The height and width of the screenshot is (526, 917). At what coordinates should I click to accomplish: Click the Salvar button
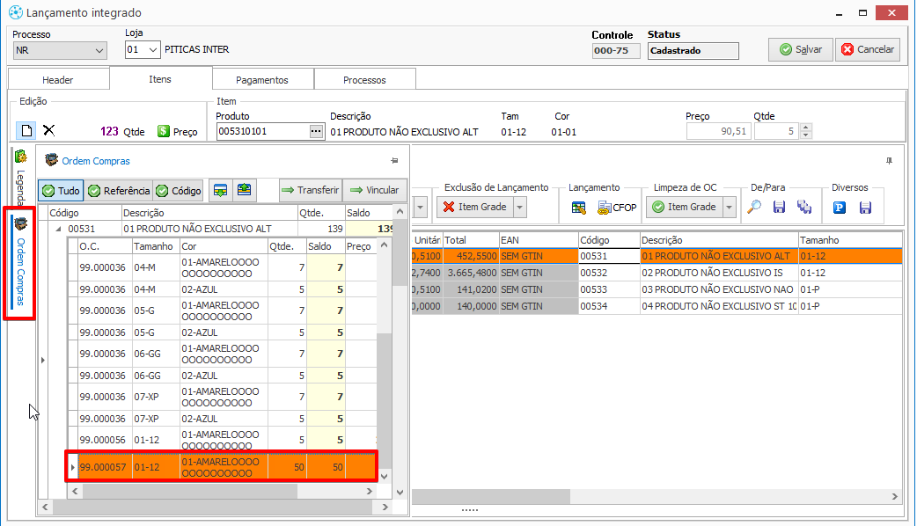pos(800,50)
